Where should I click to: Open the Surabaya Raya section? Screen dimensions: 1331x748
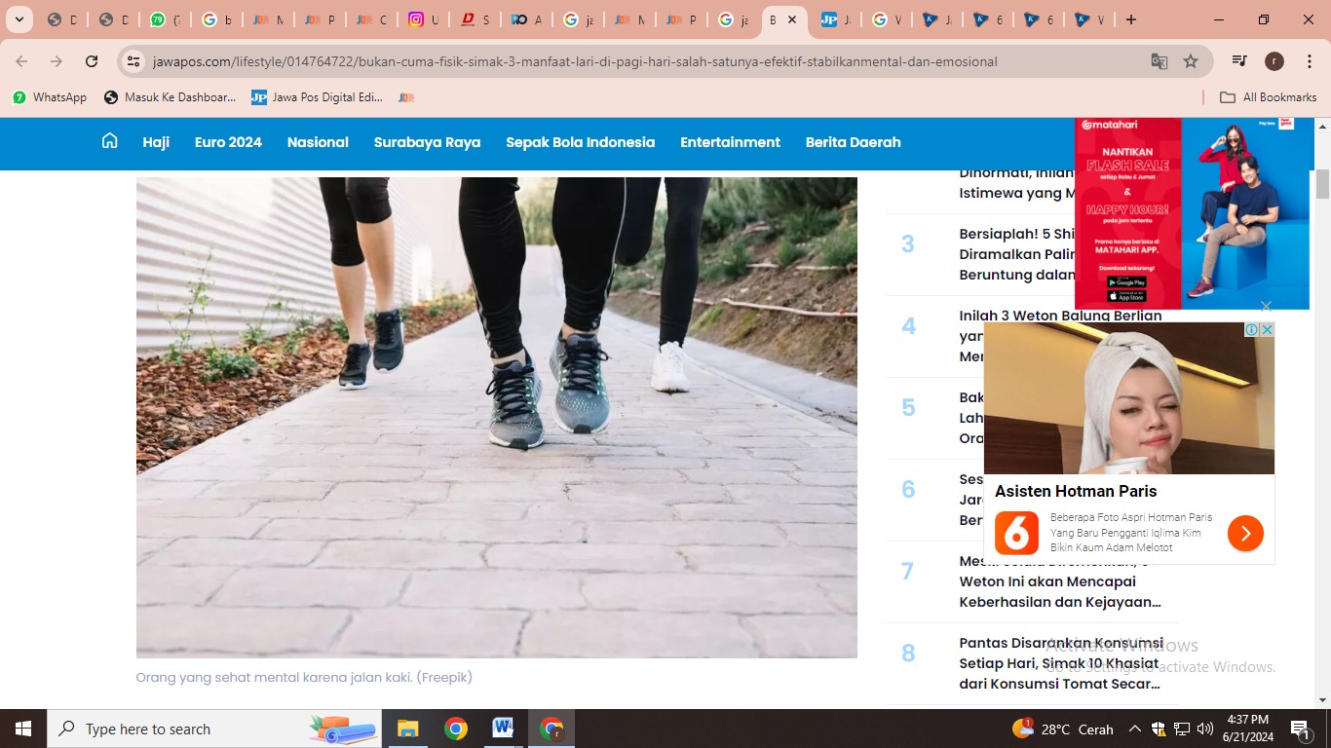point(427,142)
